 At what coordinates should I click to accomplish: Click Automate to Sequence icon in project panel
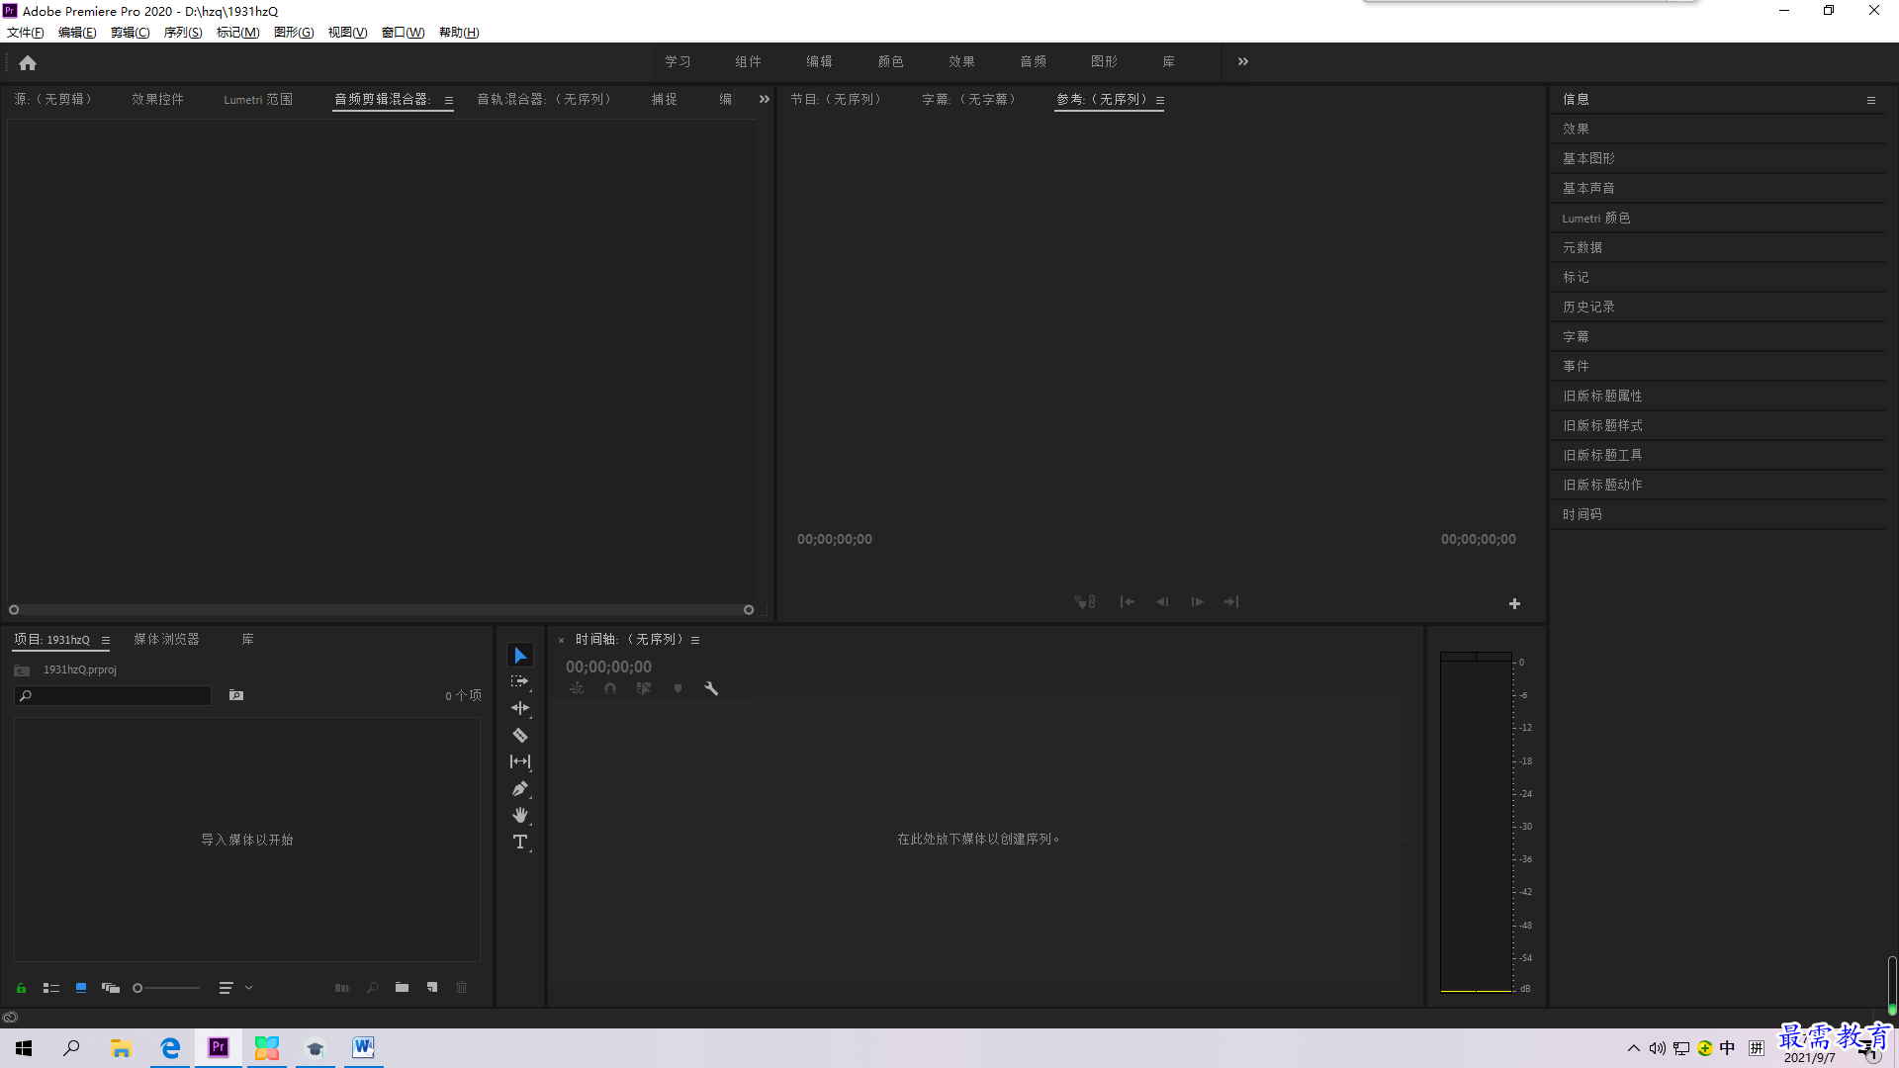[x=342, y=988]
